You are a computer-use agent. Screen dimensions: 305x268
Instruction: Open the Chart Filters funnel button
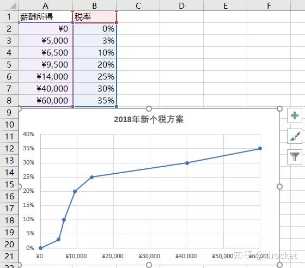tap(295, 157)
